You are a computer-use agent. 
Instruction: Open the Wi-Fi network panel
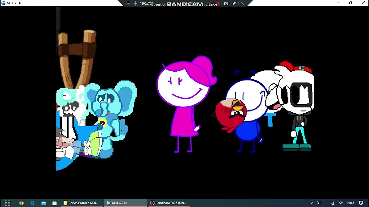coord(332,203)
